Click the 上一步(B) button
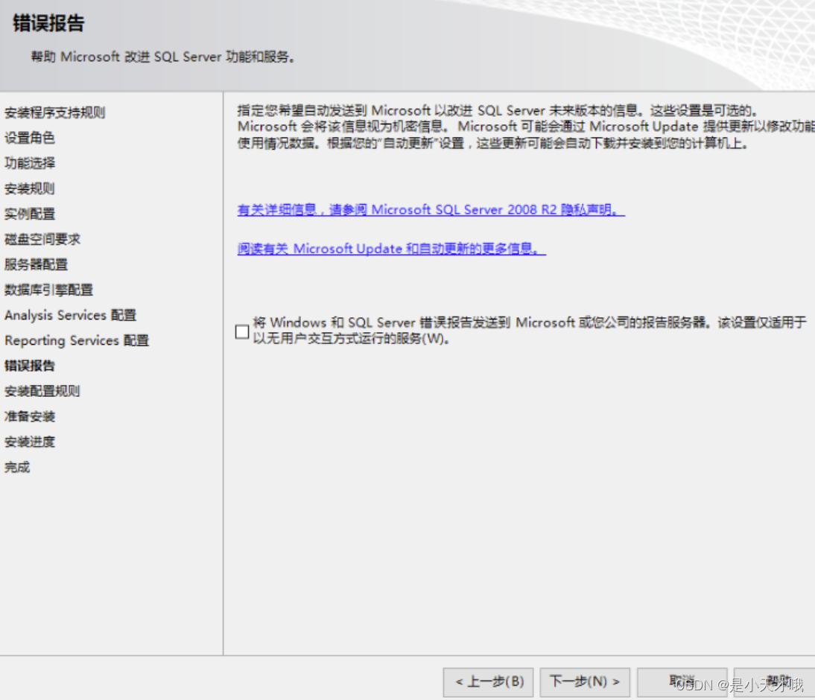This screenshot has width=815, height=700. (488, 682)
